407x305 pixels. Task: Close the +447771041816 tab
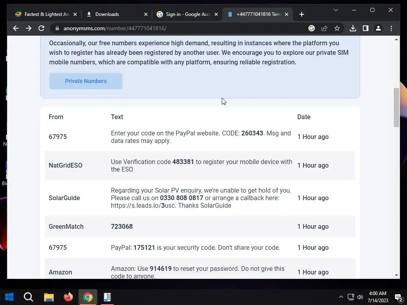click(x=287, y=14)
